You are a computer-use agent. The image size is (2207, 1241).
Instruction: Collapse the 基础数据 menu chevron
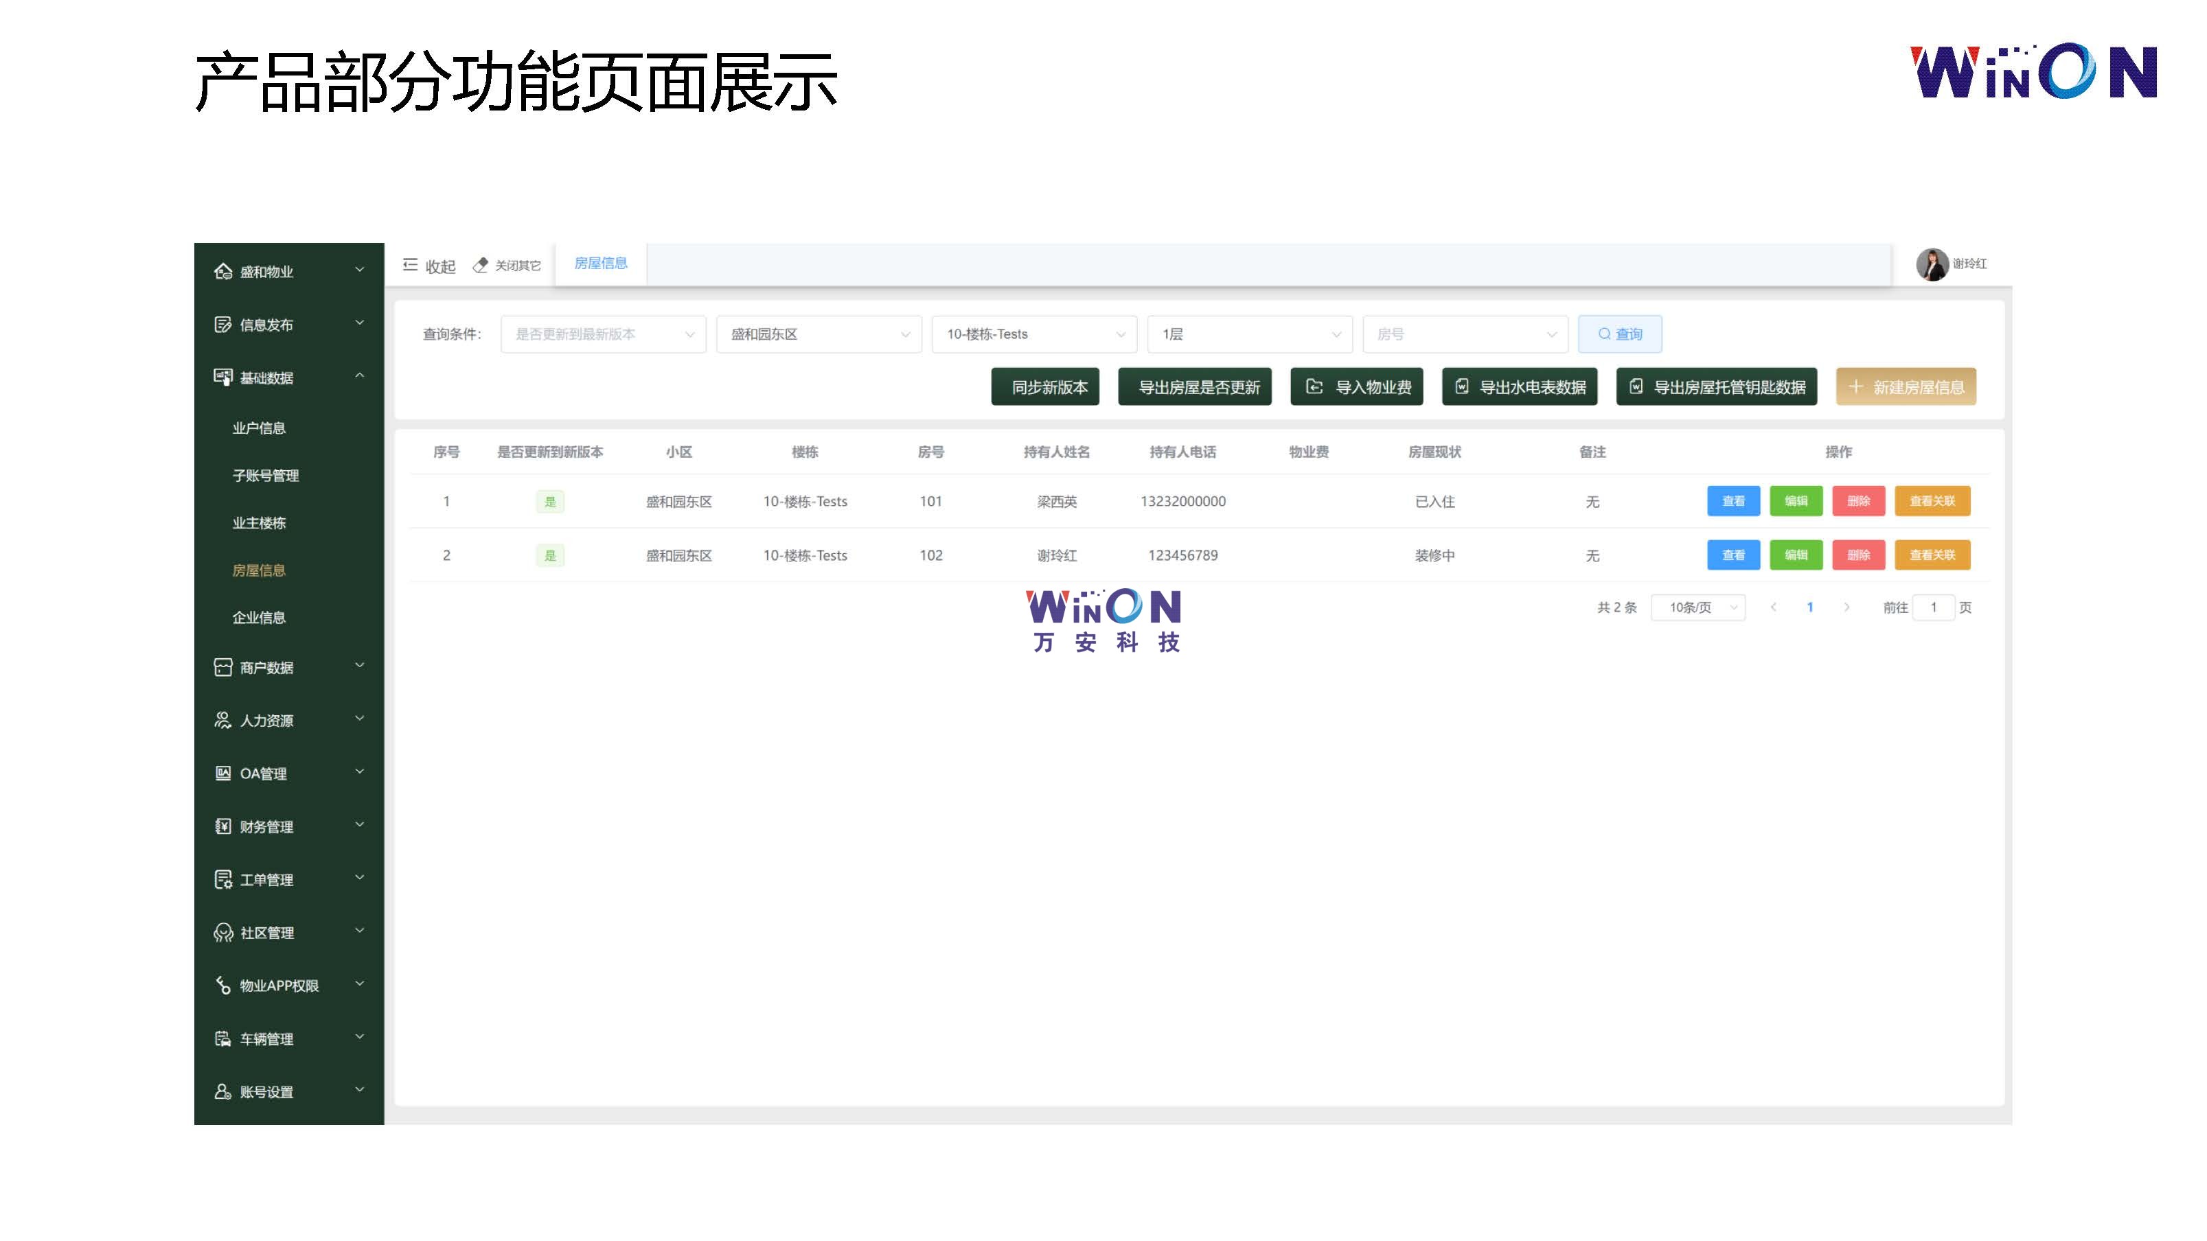[360, 376]
